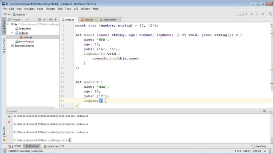The width and height of the screenshot is (274, 154).
Task: Collapse the ts project root folder
Action: pyautogui.click(x=8, y=24)
